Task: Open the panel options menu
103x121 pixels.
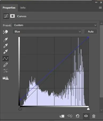Action: [100, 8]
